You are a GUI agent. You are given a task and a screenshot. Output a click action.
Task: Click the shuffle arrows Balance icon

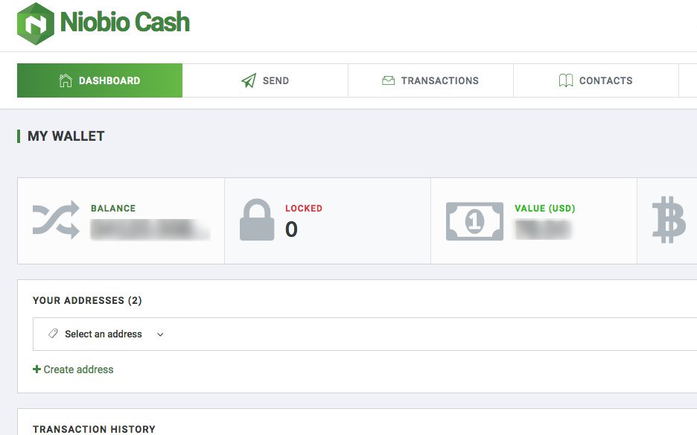coord(56,220)
